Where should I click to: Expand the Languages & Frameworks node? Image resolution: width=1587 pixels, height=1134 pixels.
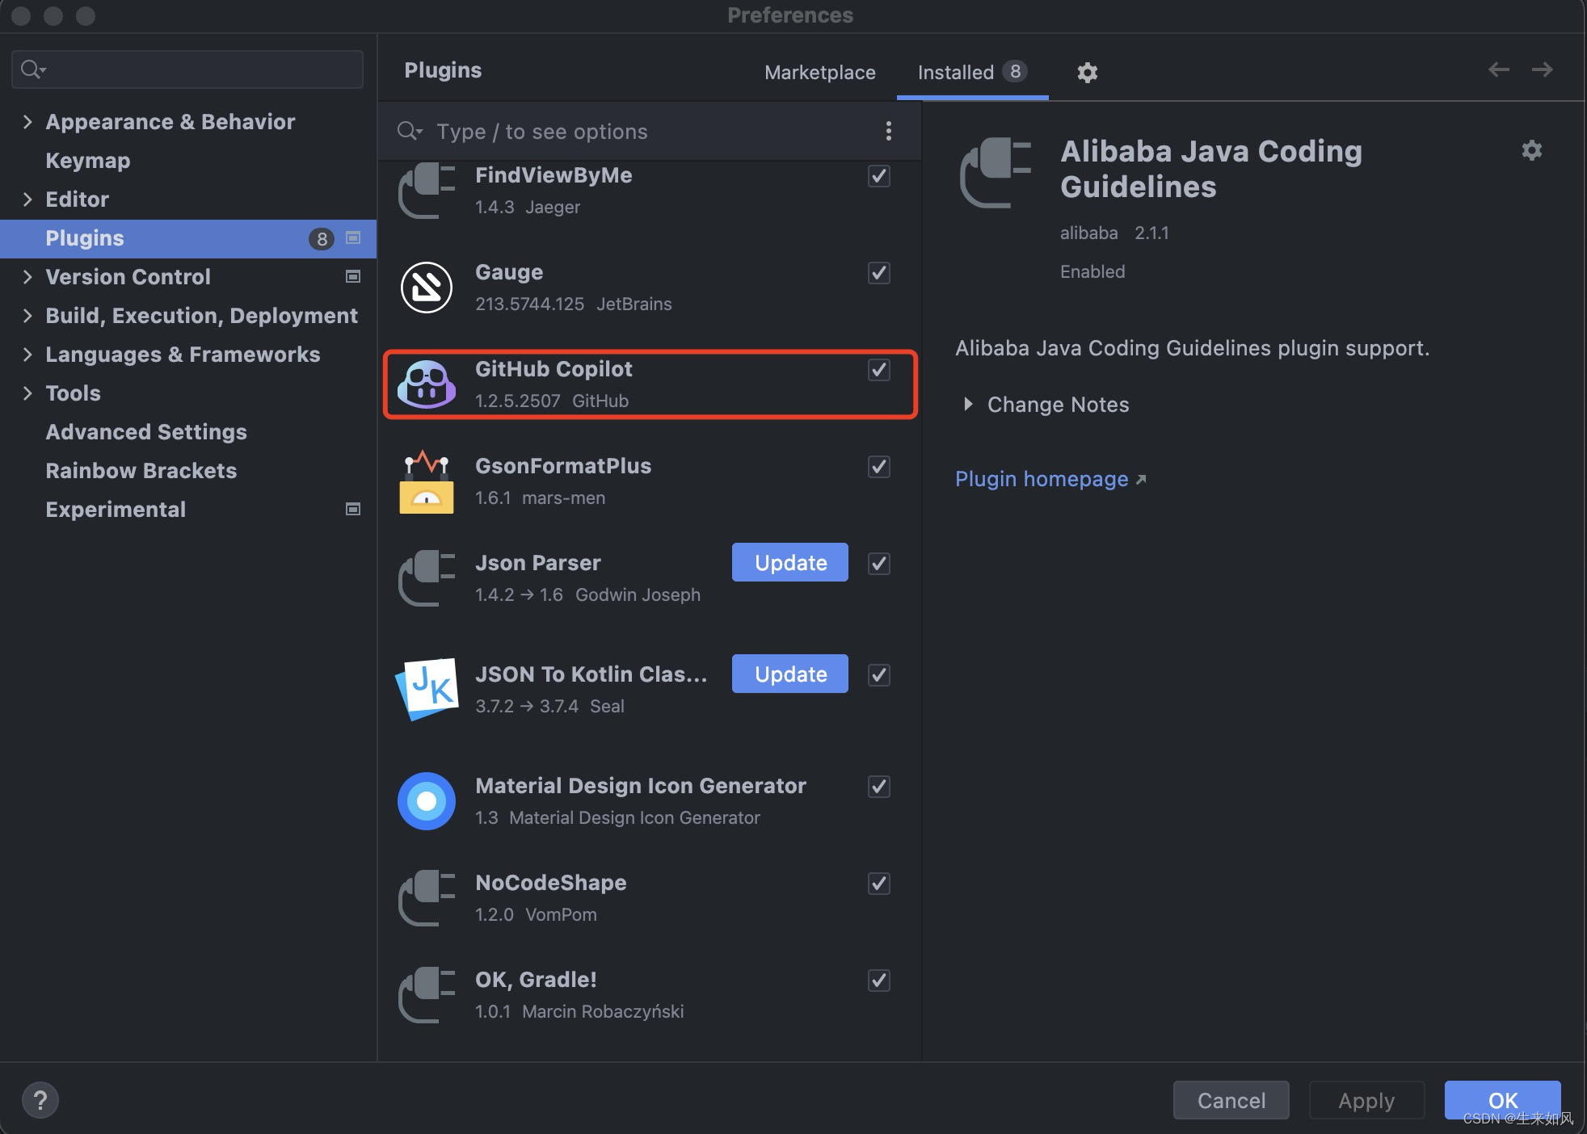[x=27, y=355]
